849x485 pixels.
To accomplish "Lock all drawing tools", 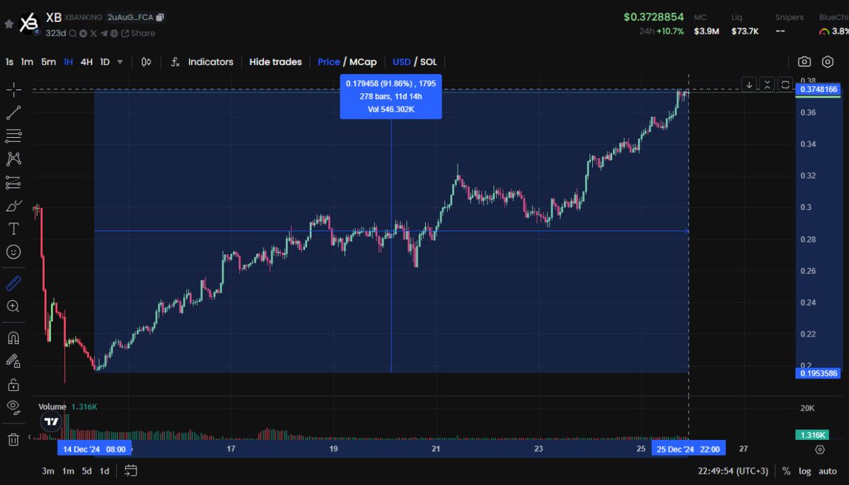I will [x=13, y=384].
